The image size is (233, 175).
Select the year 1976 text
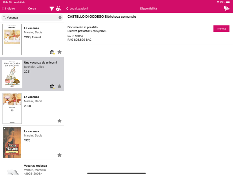pos(27,140)
